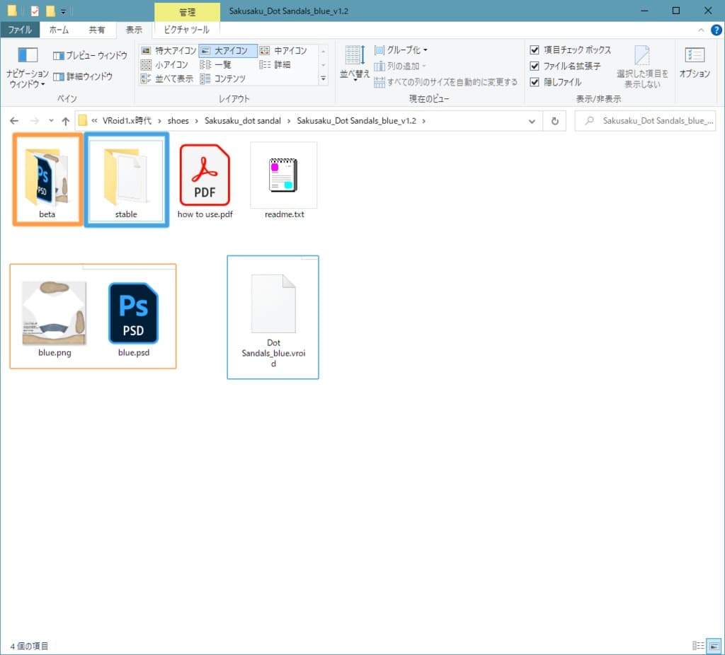The width and height of the screenshot is (725, 655).
Task: Click the up-arrow parent folder button
Action: (x=66, y=121)
